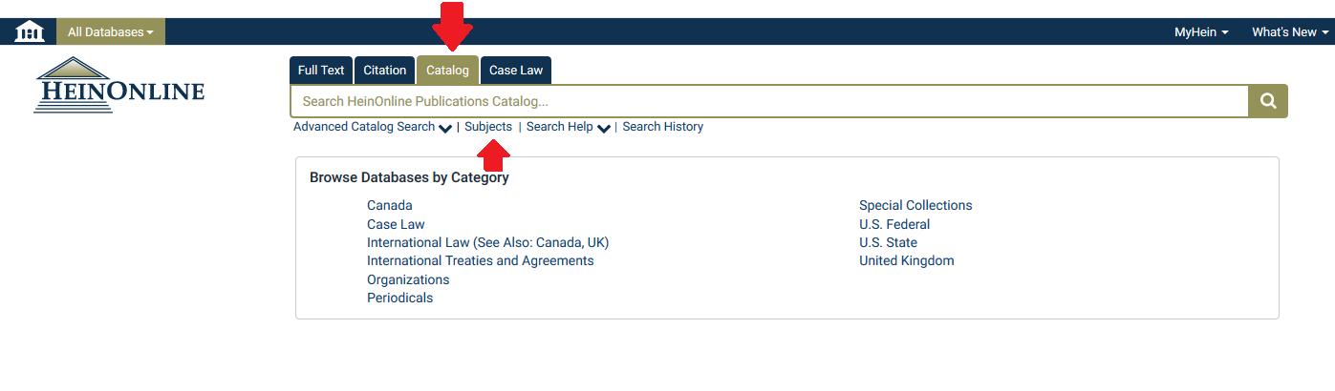The image size is (1335, 391).
Task: Open the International Treaties and Agreements category
Action: pyautogui.click(x=481, y=260)
